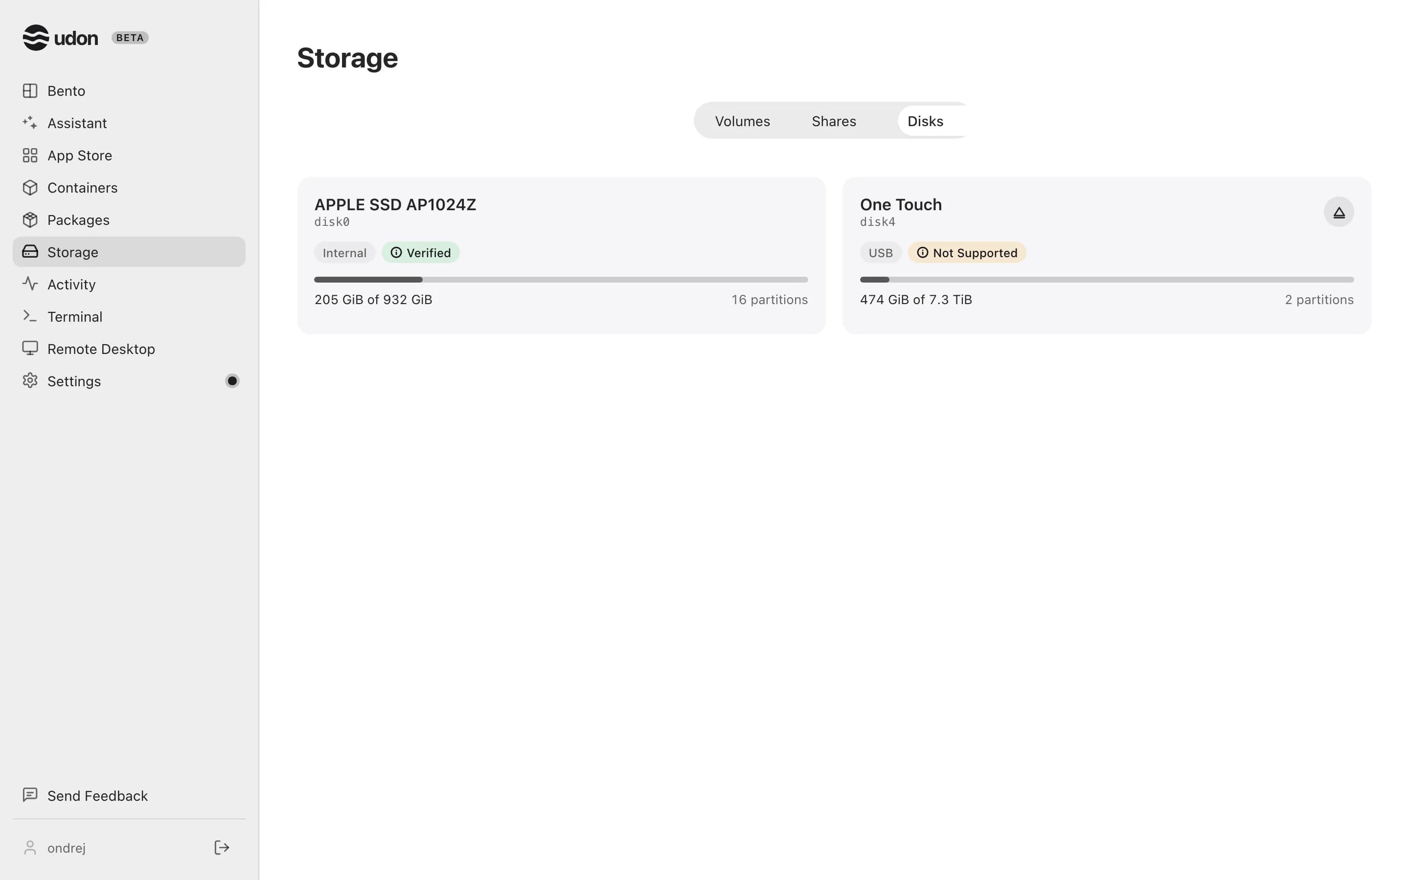Open Containers in the sidebar
Screen dimensions: 1409x880
pos(129,187)
